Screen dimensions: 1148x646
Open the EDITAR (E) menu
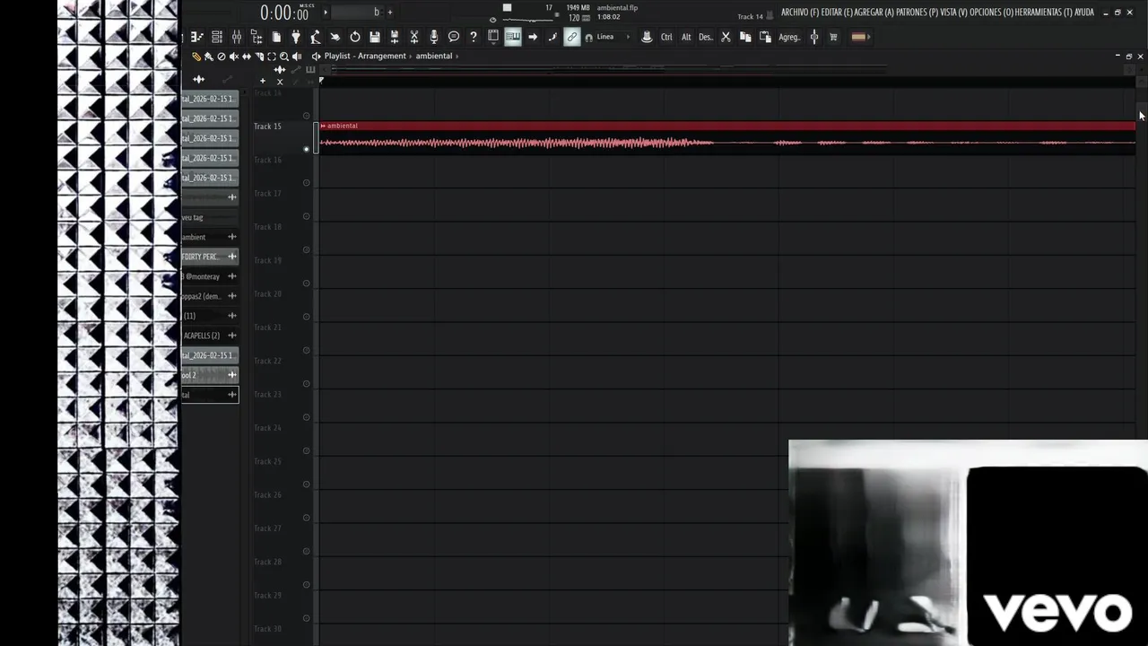837,13
